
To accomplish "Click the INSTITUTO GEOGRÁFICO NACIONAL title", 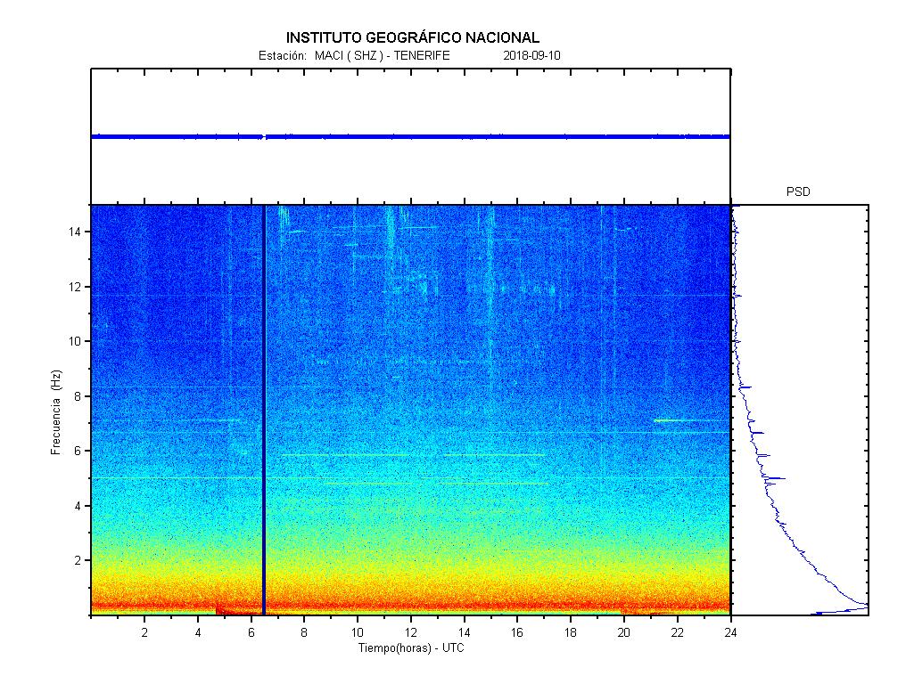I will coord(412,37).
